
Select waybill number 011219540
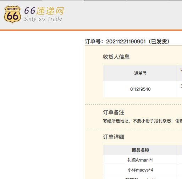(140, 89)
